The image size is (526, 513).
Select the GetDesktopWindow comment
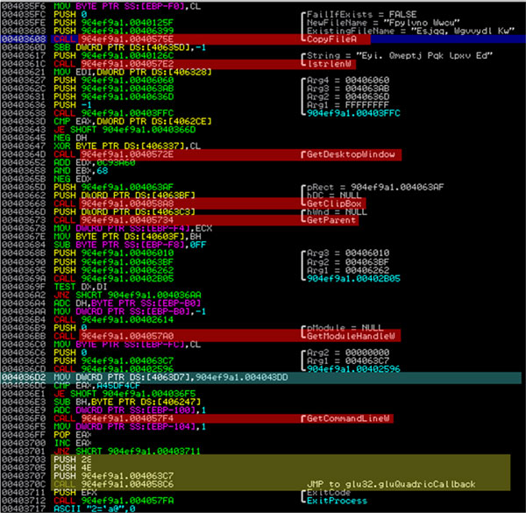(351, 154)
